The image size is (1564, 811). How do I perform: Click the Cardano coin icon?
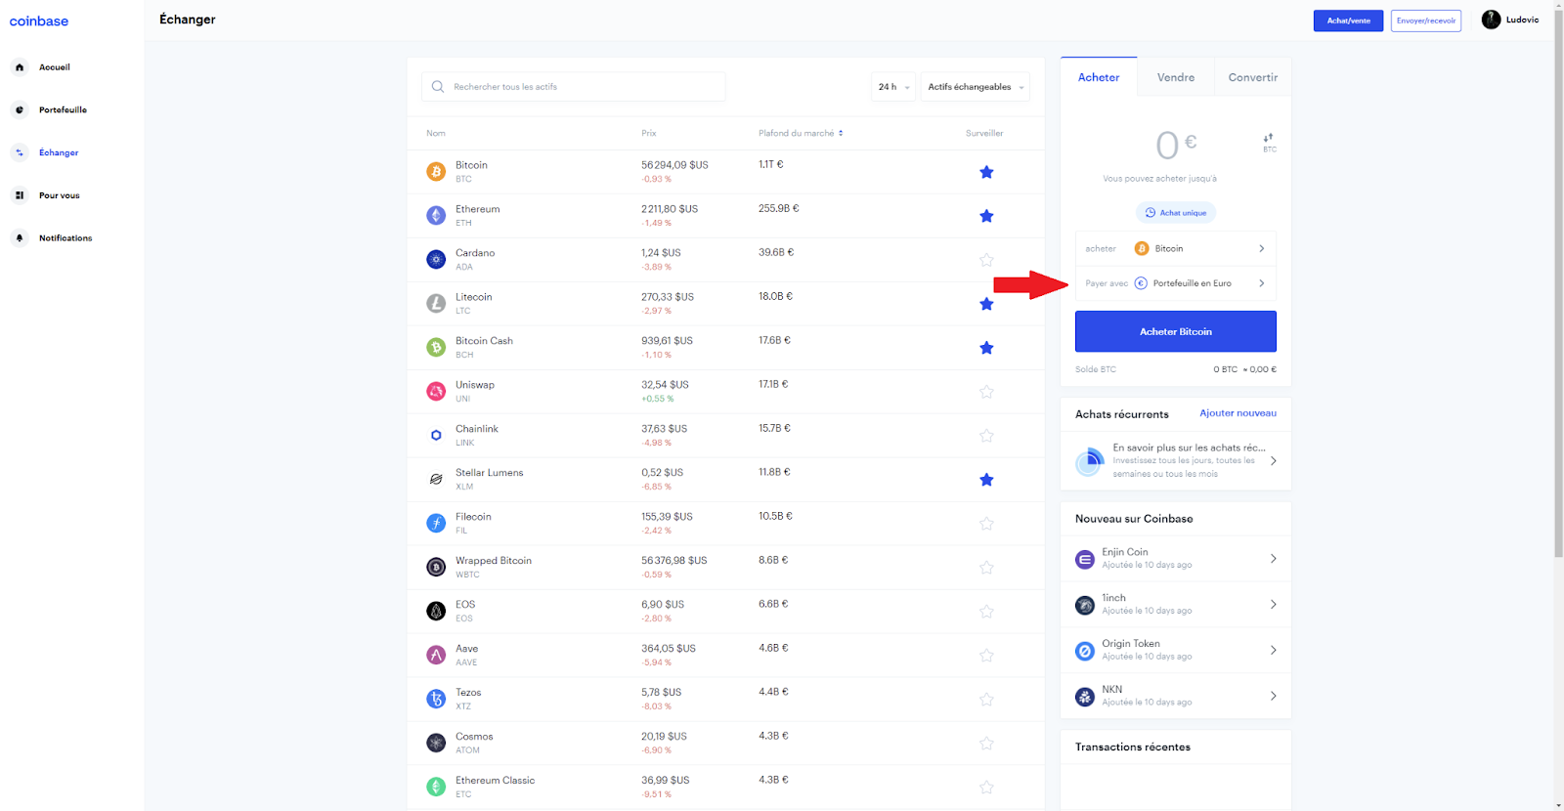[x=436, y=260]
